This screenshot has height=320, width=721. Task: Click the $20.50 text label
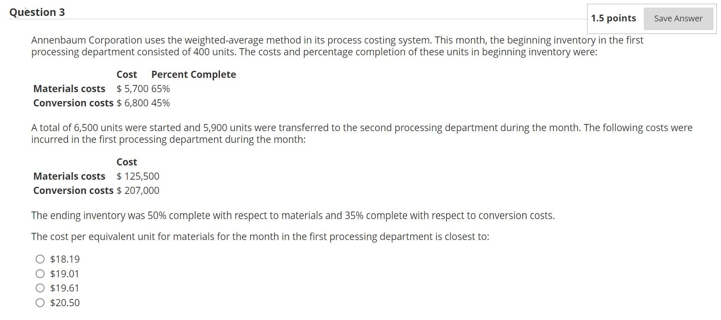[64, 302]
